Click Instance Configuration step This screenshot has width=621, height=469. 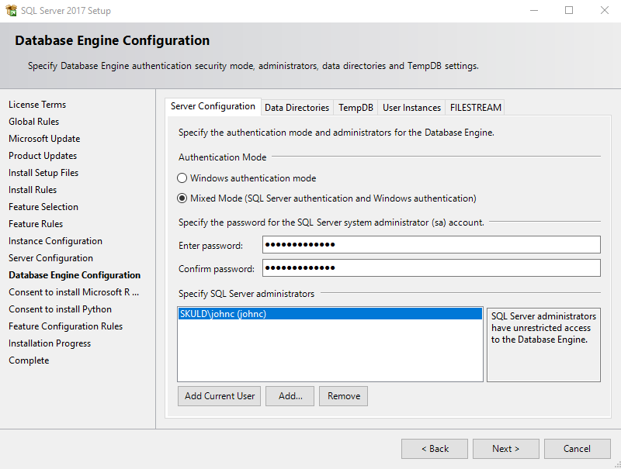tap(55, 241)
